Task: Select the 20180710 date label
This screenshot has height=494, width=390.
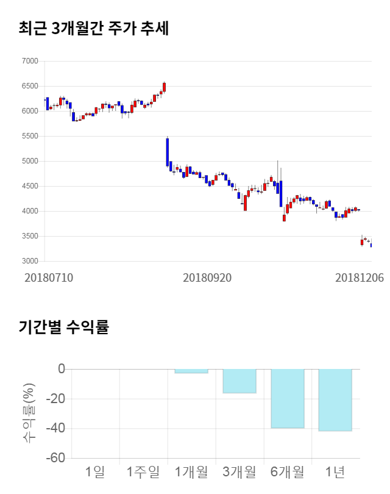Action: 49,277
